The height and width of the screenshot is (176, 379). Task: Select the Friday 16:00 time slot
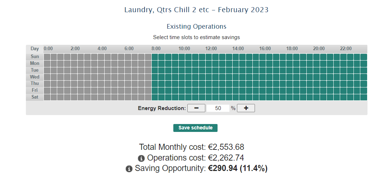tap(263, 91)
